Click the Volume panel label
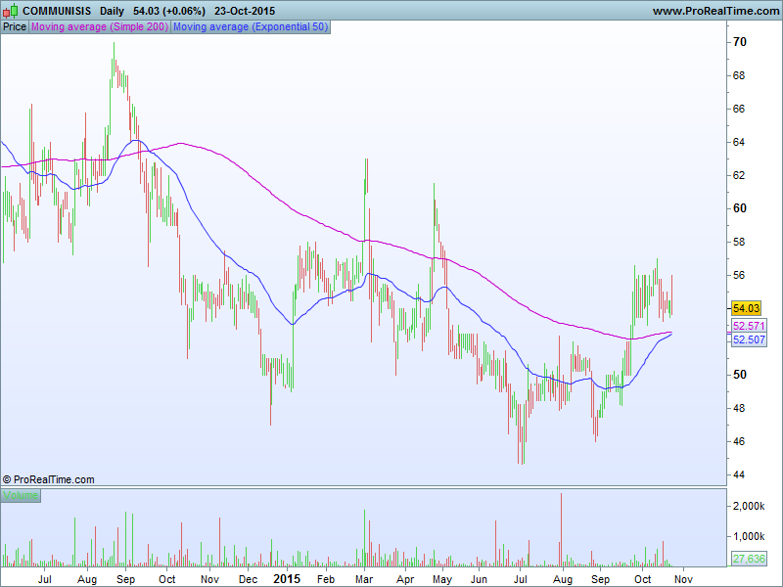The height and width of the screenshot is (587, 783). tap(21, 496)
